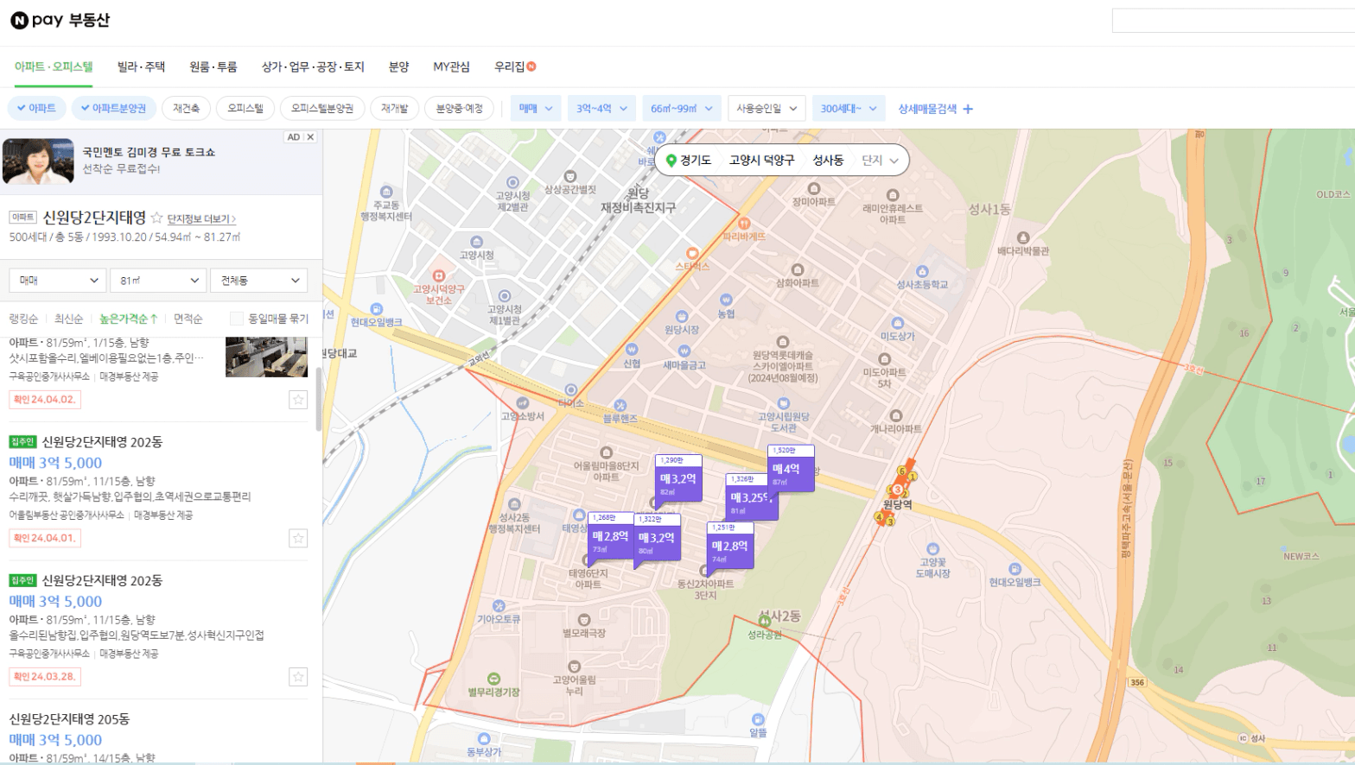This screenshot has height=765, width=1355.
Task: Toggle the 재개발 filter chip
Action: click(394, 109)
